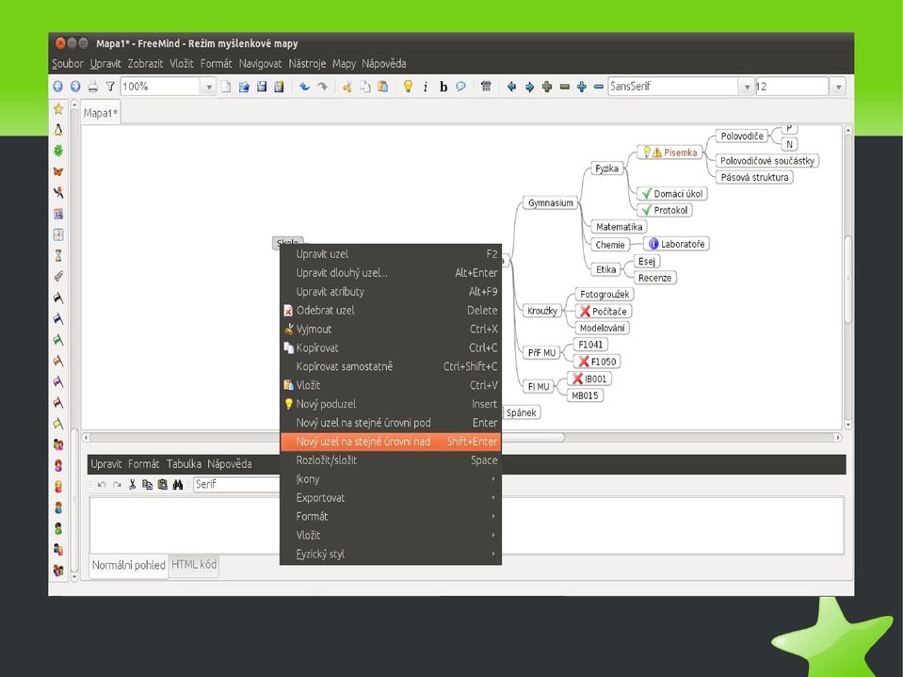Open the Serif font box in note editor
The image size is (903, 677).
(x=236, y=484)
